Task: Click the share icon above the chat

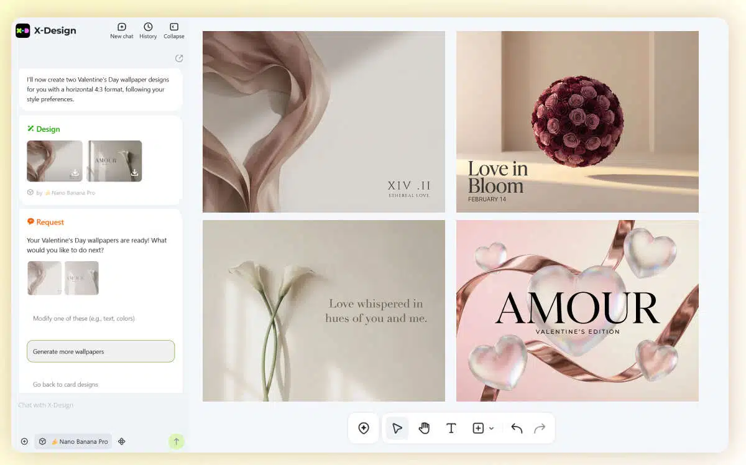Action: click(179, 58)
